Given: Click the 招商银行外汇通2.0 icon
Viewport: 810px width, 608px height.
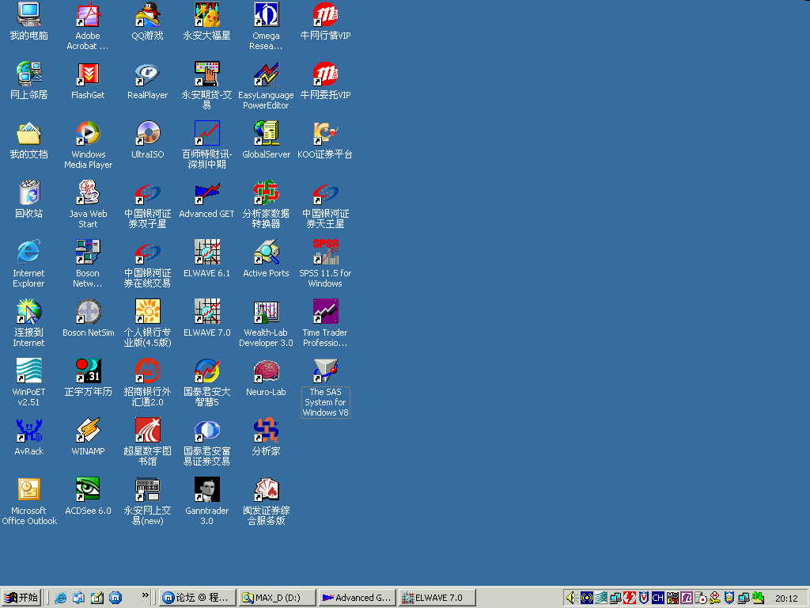Looking at the screenshot, I should pos(147,371).
